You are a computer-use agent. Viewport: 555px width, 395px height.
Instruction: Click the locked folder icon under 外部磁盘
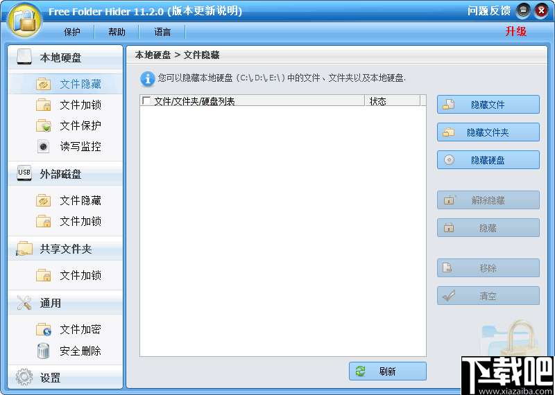point(44,221)
